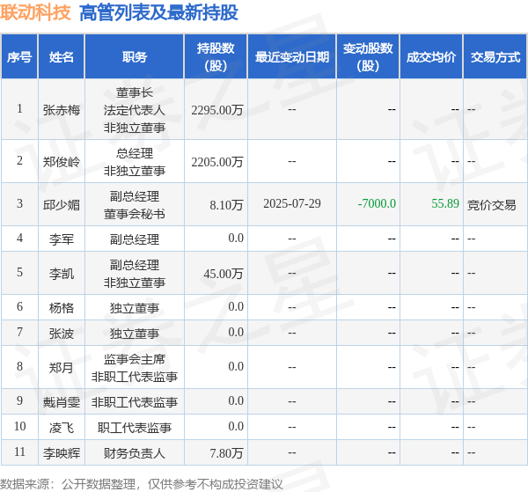Select the 交易方式 column header
The image size is (528, 492).
coord(495,57)
